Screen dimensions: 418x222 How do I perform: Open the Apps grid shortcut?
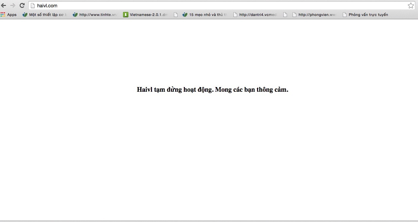(9, 15)
